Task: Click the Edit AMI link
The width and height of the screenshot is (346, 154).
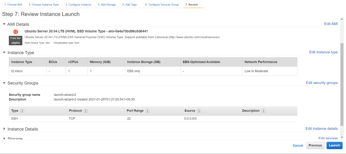Action: [x=331, y=24]
